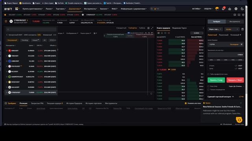The width and height of the screenshot is (252, 141).
Task: Select the Trending filter button
Action: coord(25,40)
